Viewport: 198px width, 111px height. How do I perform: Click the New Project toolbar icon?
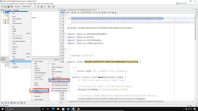(5, 6)
